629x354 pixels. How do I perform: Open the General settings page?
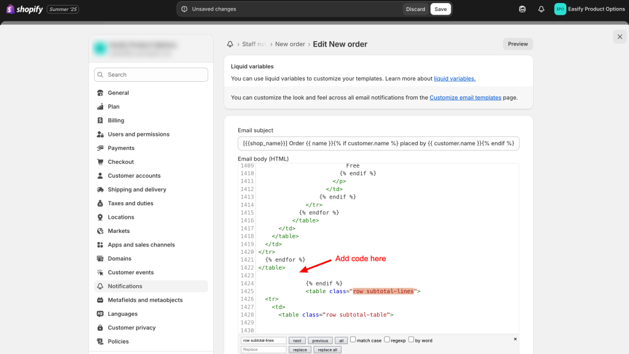pyautogui.click(x=151, y=93)
